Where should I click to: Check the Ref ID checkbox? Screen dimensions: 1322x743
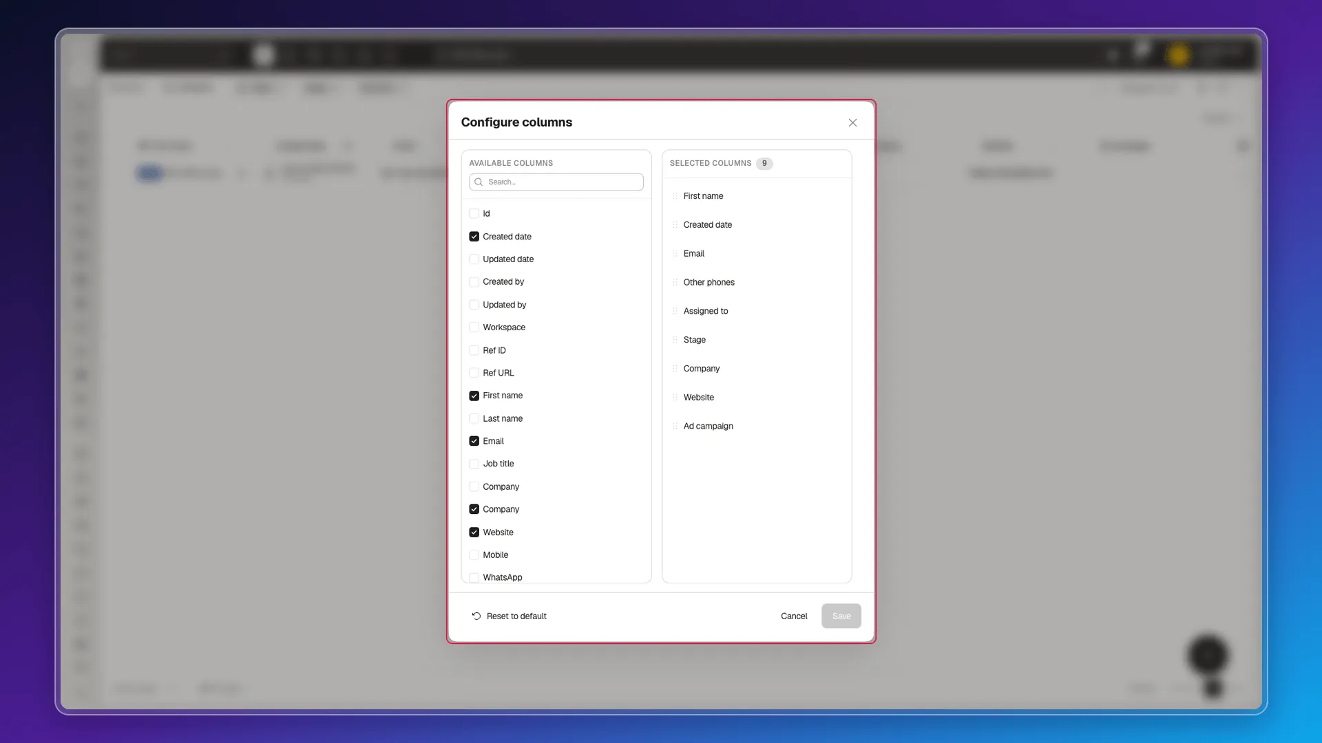(x=474, y=350)
